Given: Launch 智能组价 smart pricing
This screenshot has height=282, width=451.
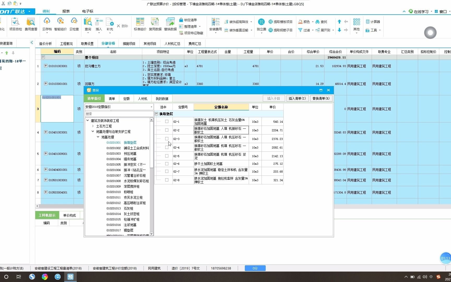Looking at the screenshot, I should pyautogui.click(x=61, y=24).
